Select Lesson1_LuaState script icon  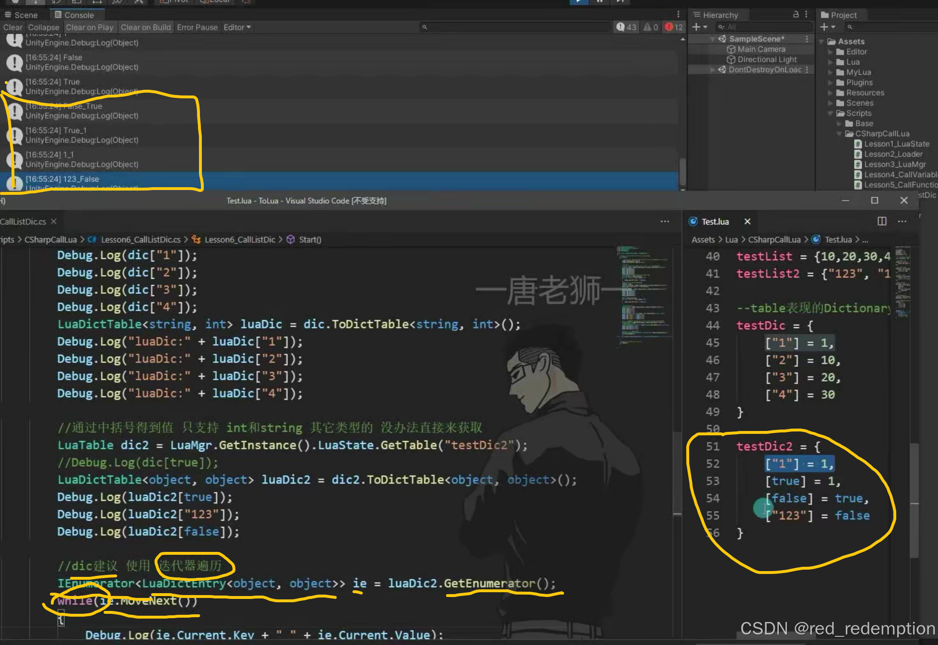tap(858, 144)
